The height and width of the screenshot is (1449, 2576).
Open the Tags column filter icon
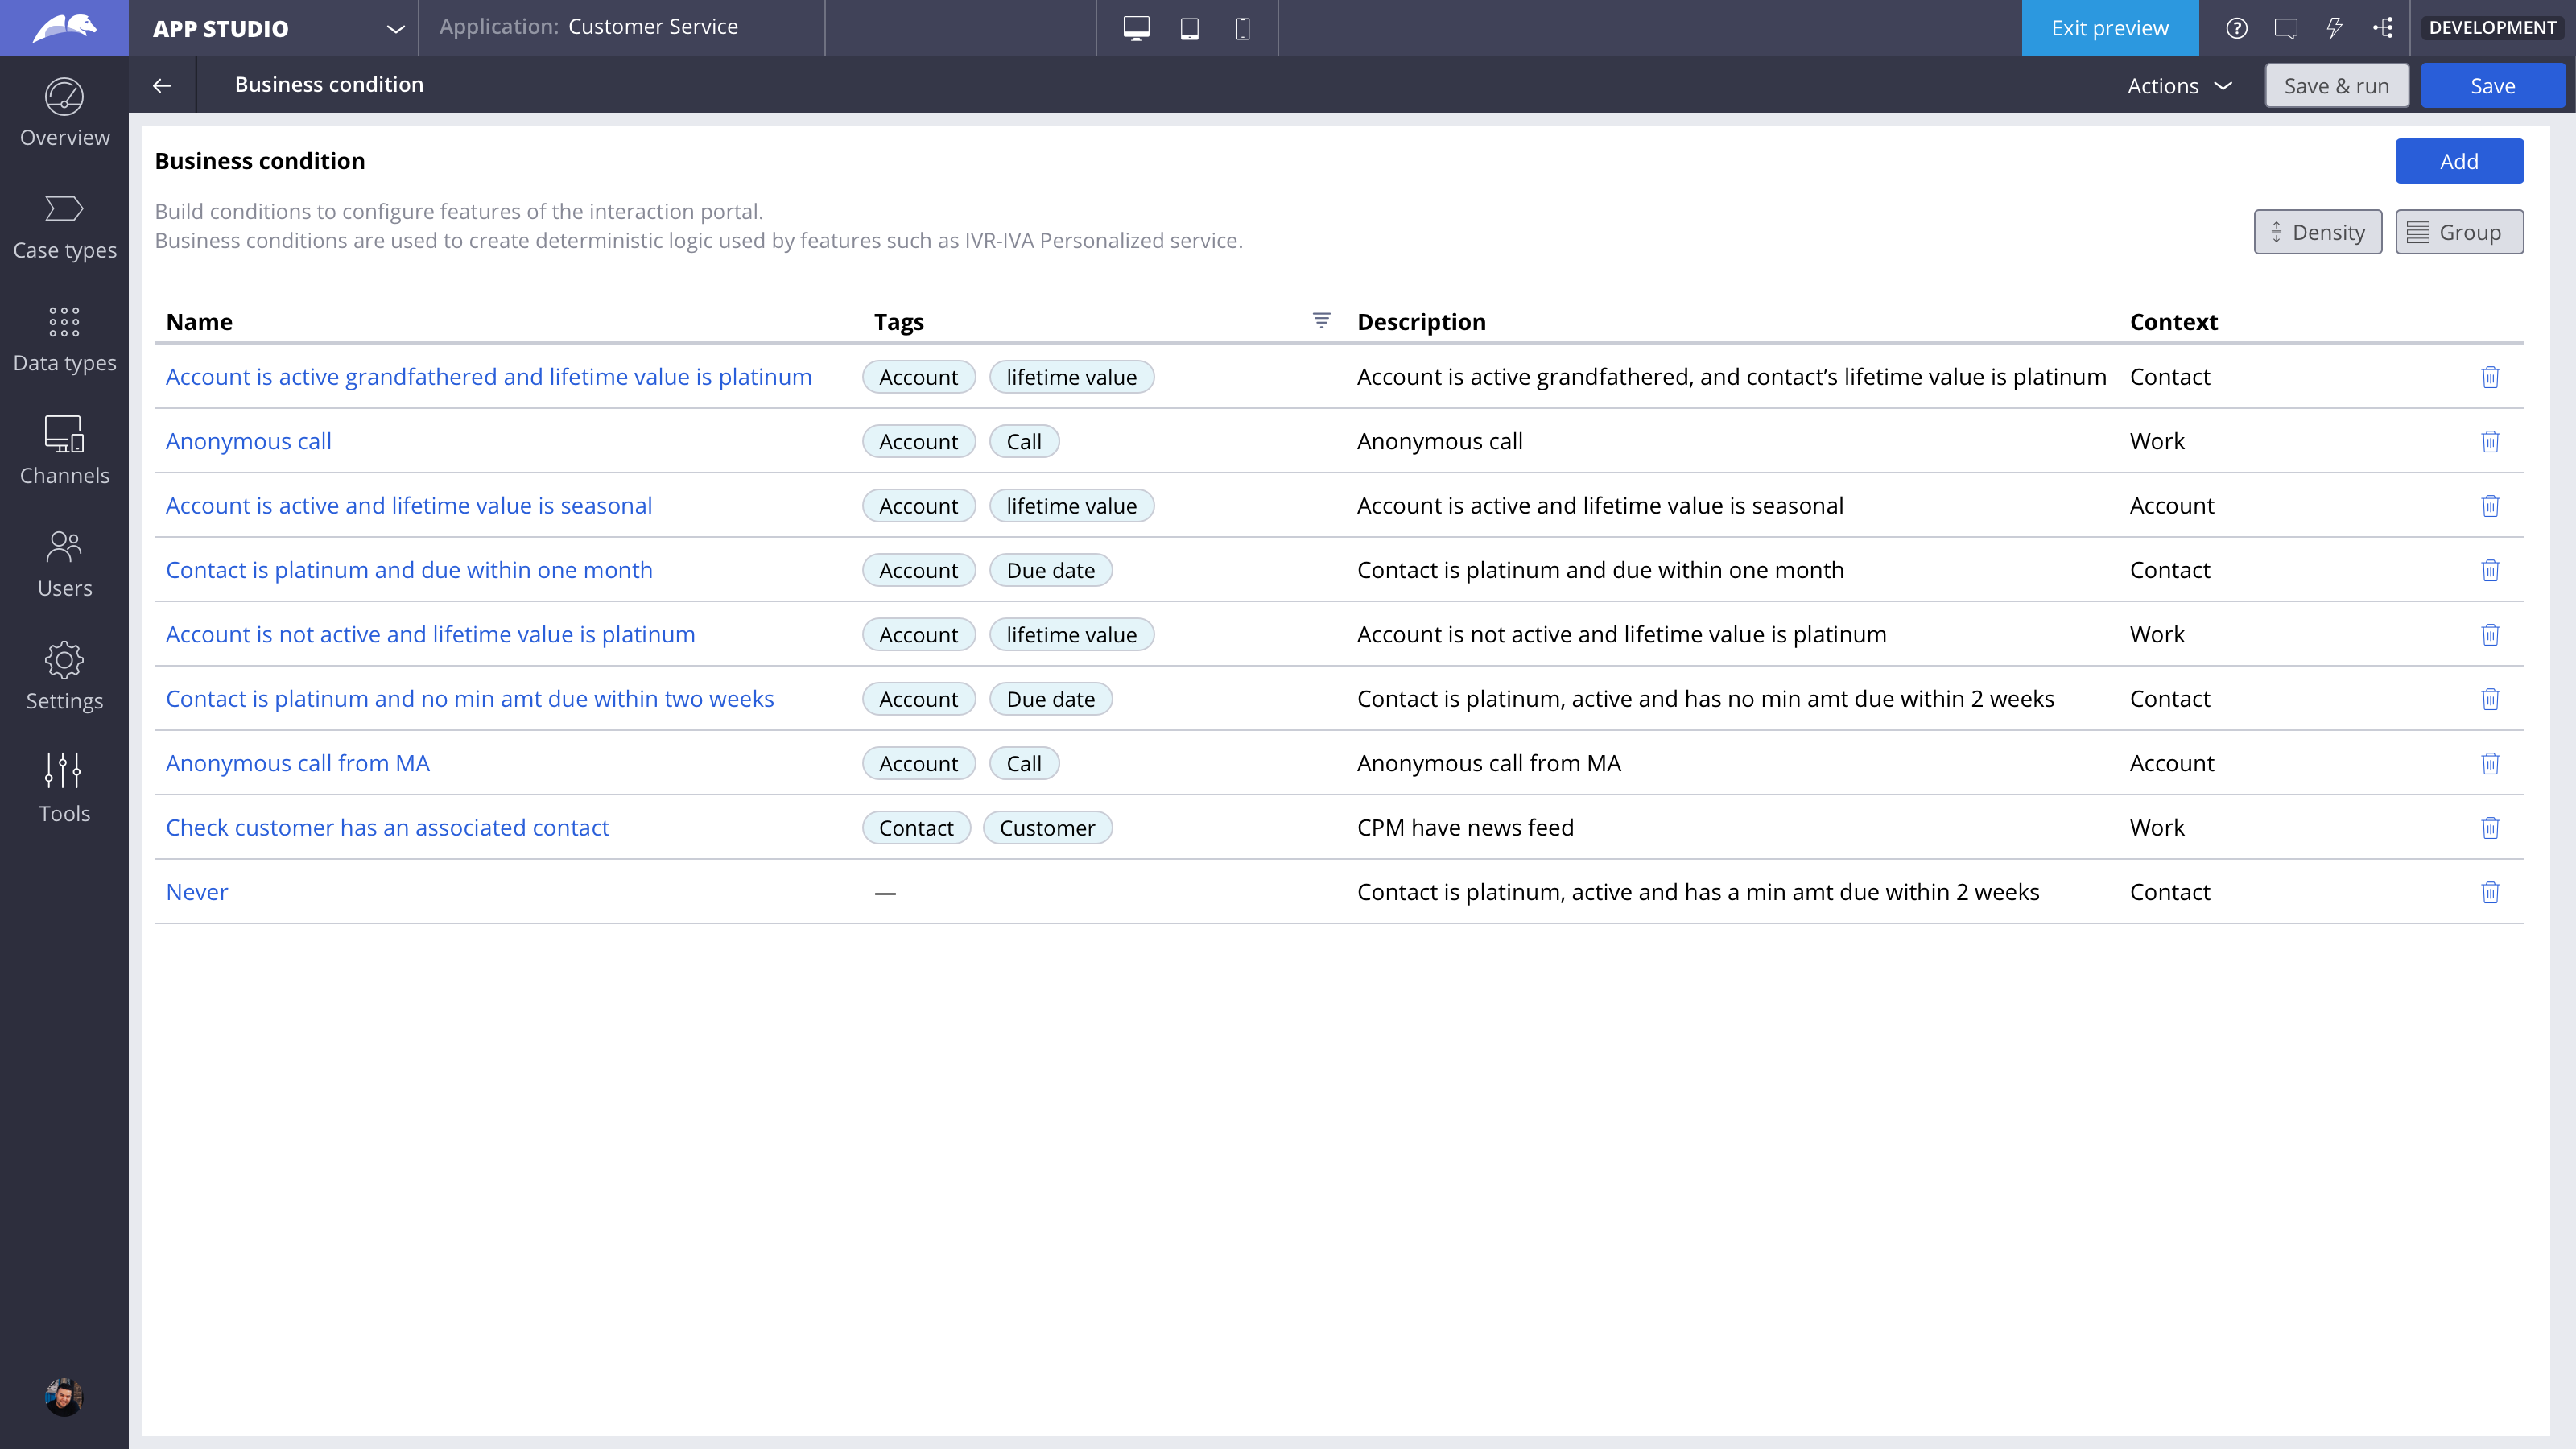pos(1321,320)
